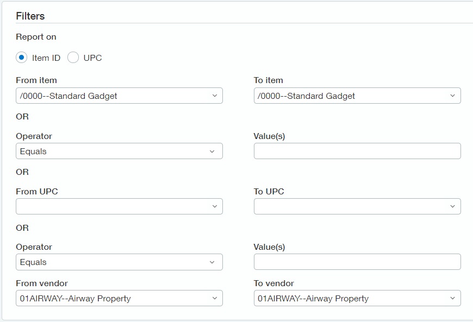This screenshot has height=322, width=473.
Task: Open the To vendor combo box
Action: pyautogui.click(x=357, y=298)
